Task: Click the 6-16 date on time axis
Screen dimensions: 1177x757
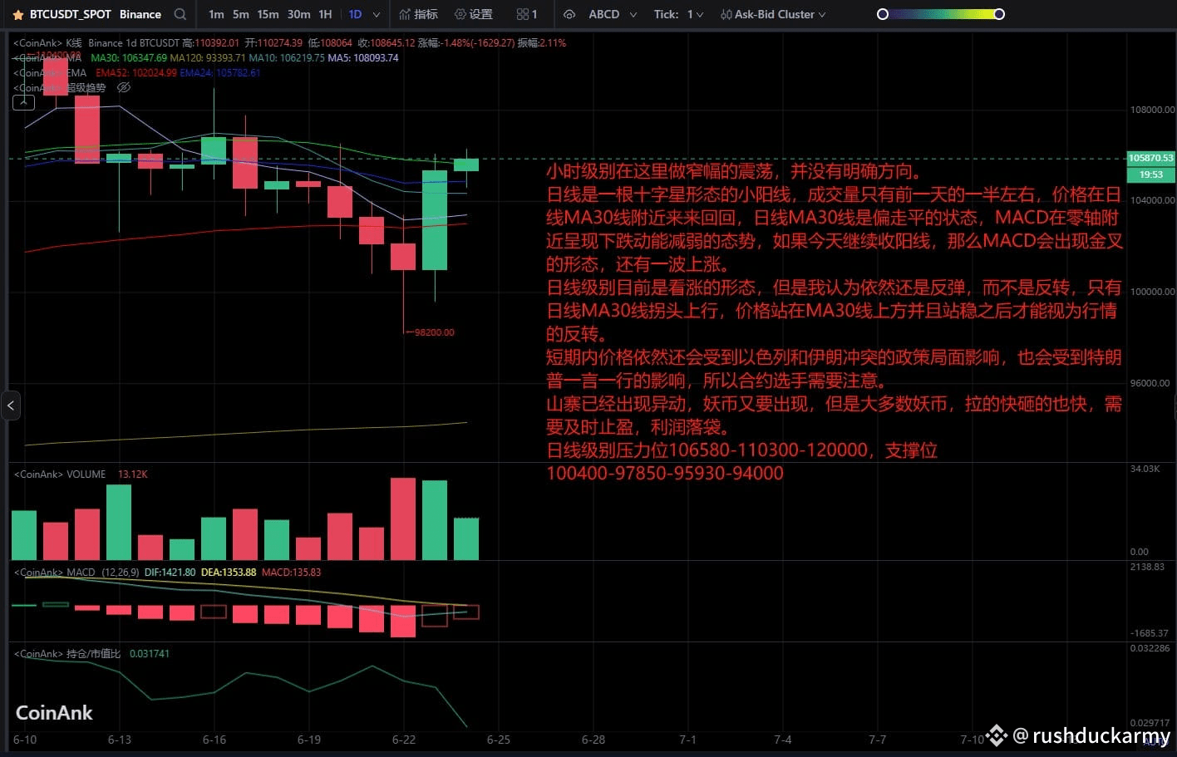Action: click(214, 740)
